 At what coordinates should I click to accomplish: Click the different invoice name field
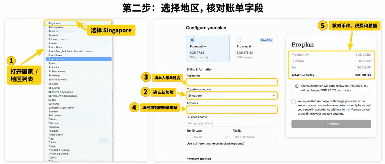coord(232,150)
